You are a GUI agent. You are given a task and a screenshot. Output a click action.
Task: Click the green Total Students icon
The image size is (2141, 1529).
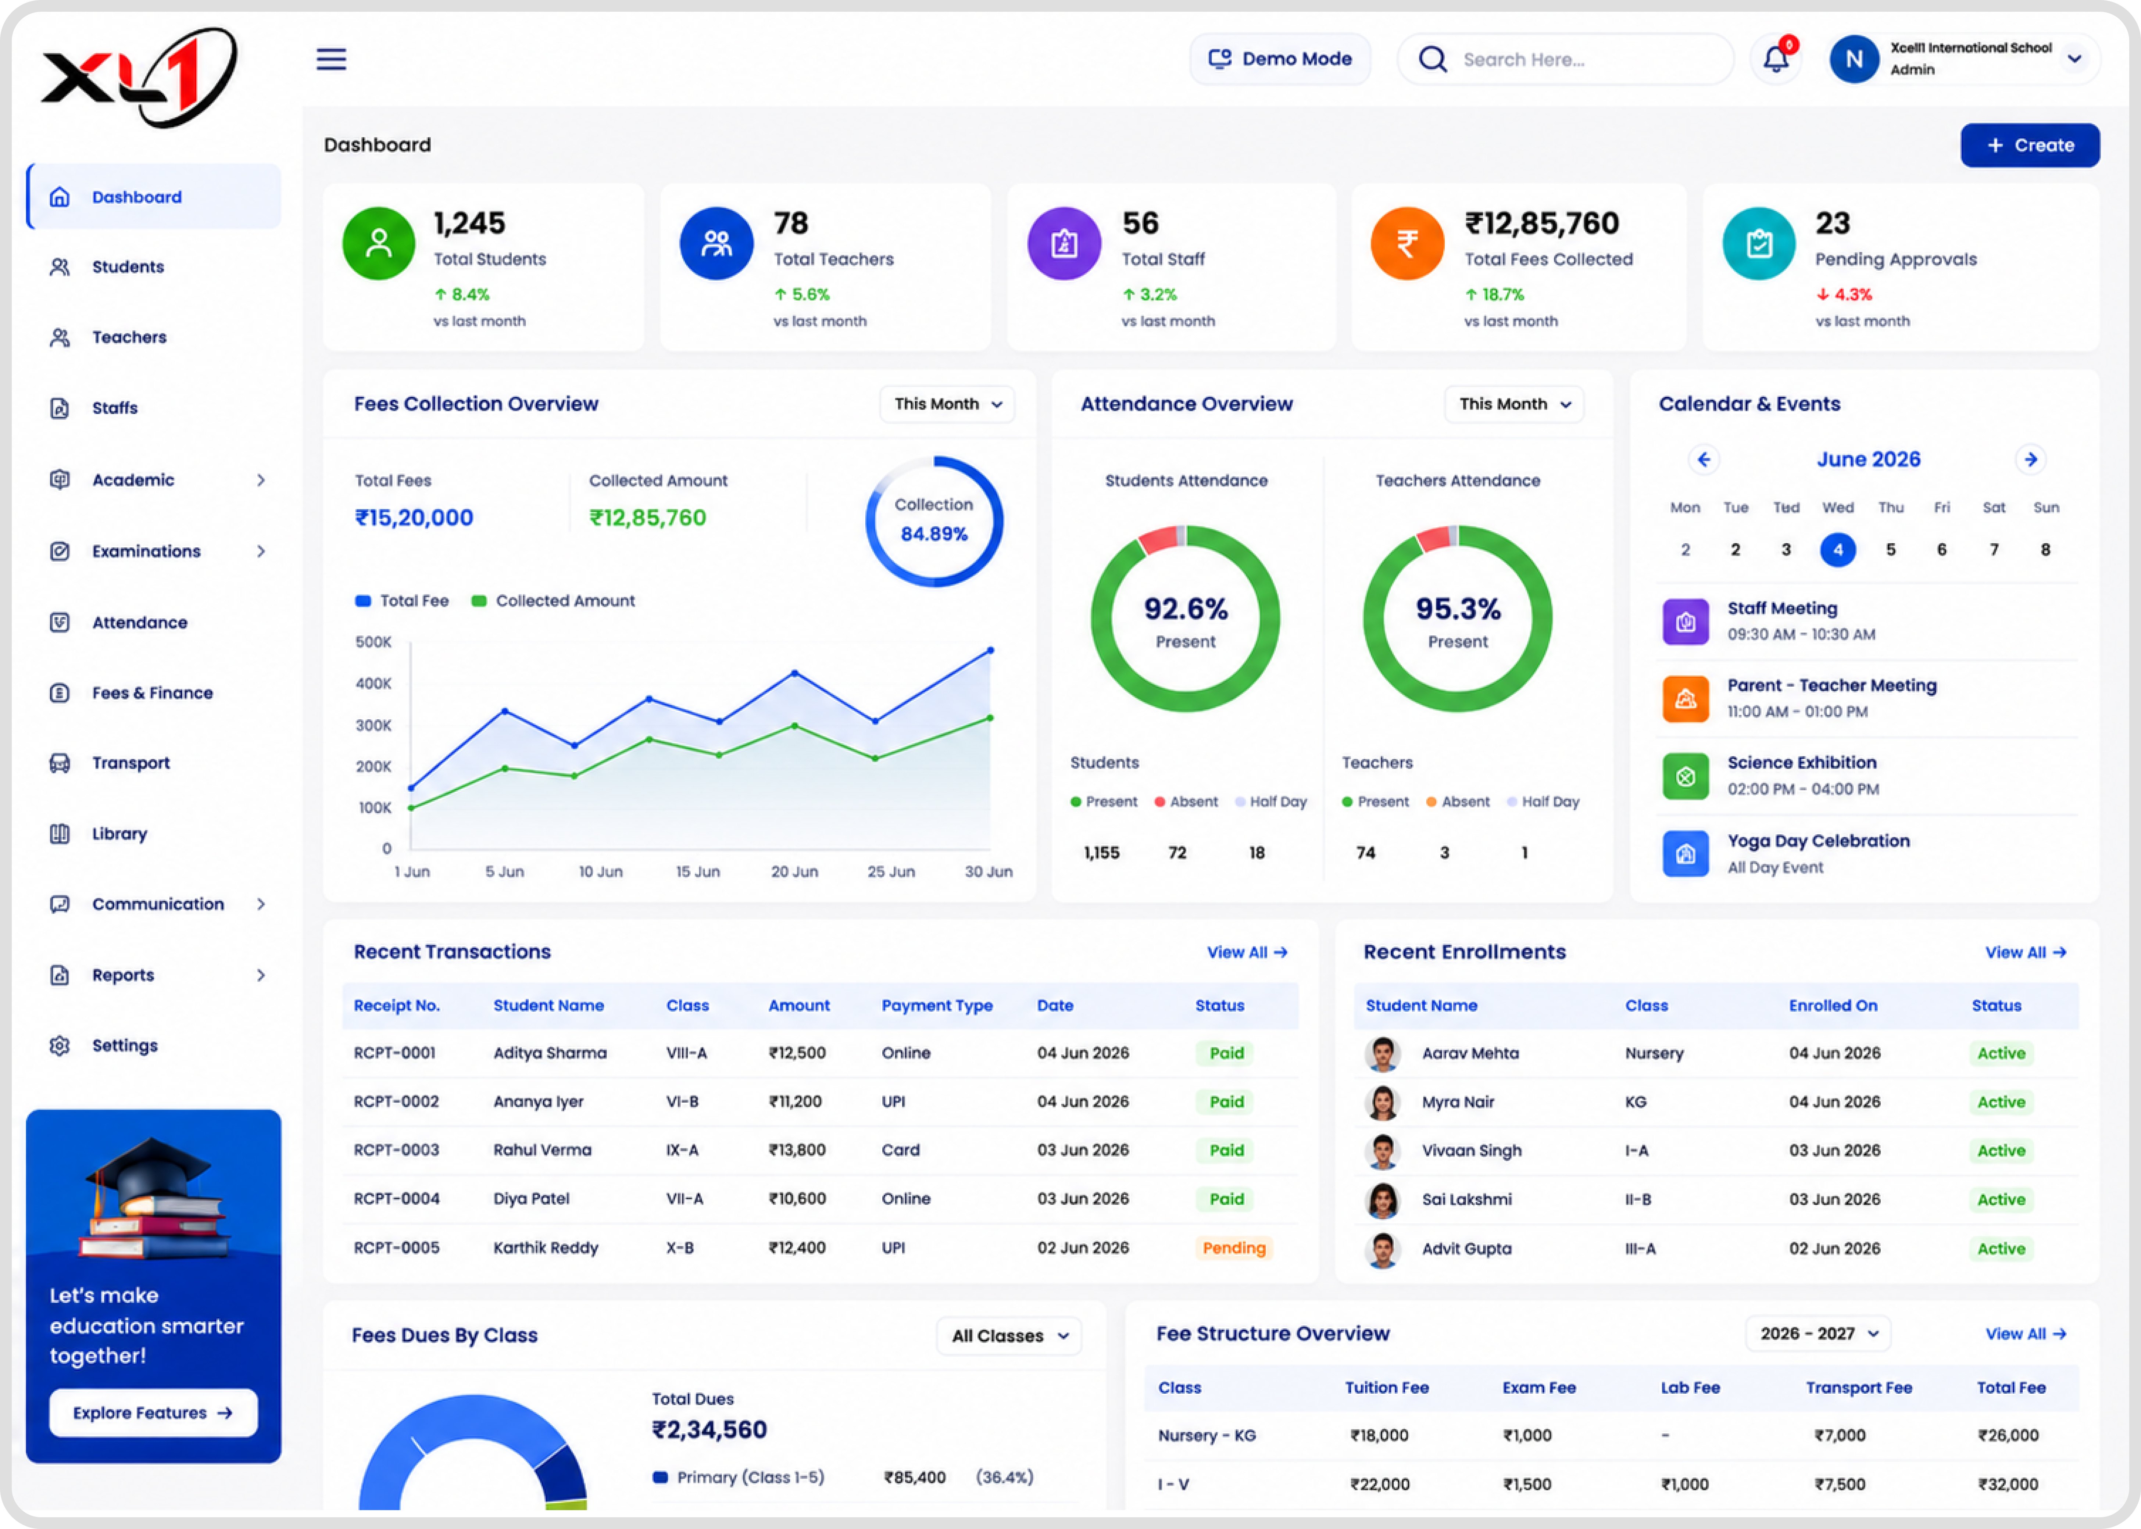pos(379,244)
